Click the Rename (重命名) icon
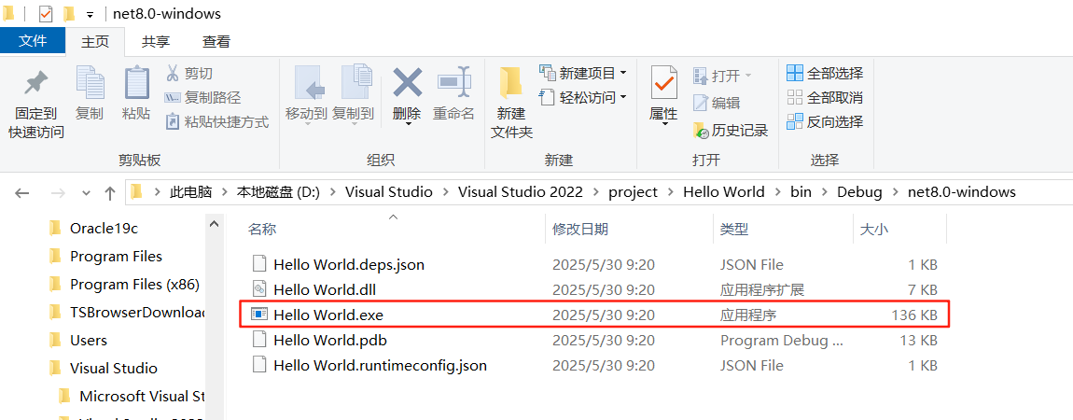This screenshot has height=420, width=1073. point(453,83)
